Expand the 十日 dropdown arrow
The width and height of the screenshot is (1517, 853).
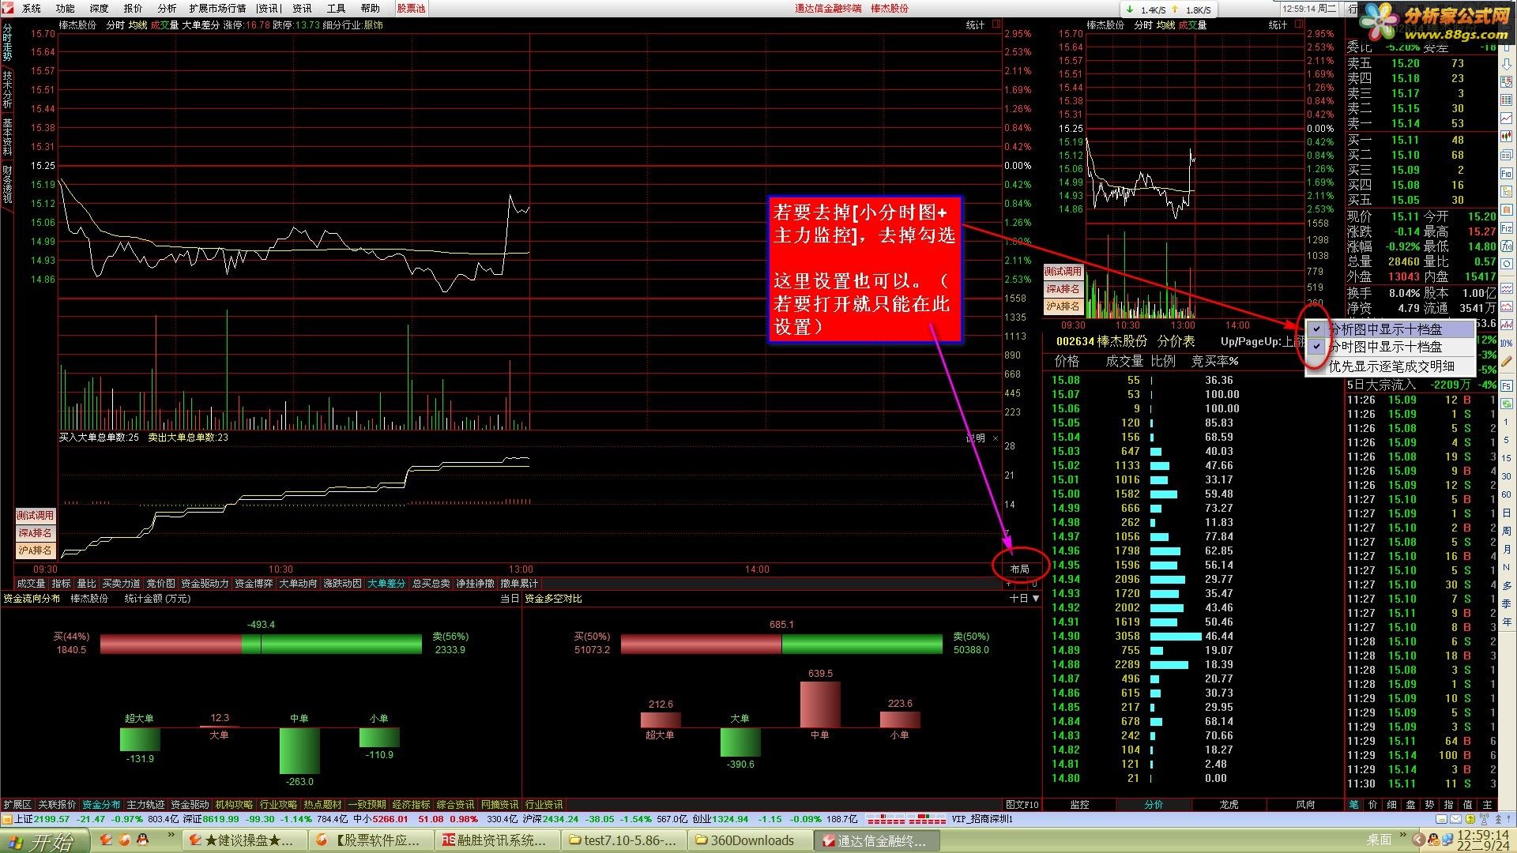[1036, 599]
